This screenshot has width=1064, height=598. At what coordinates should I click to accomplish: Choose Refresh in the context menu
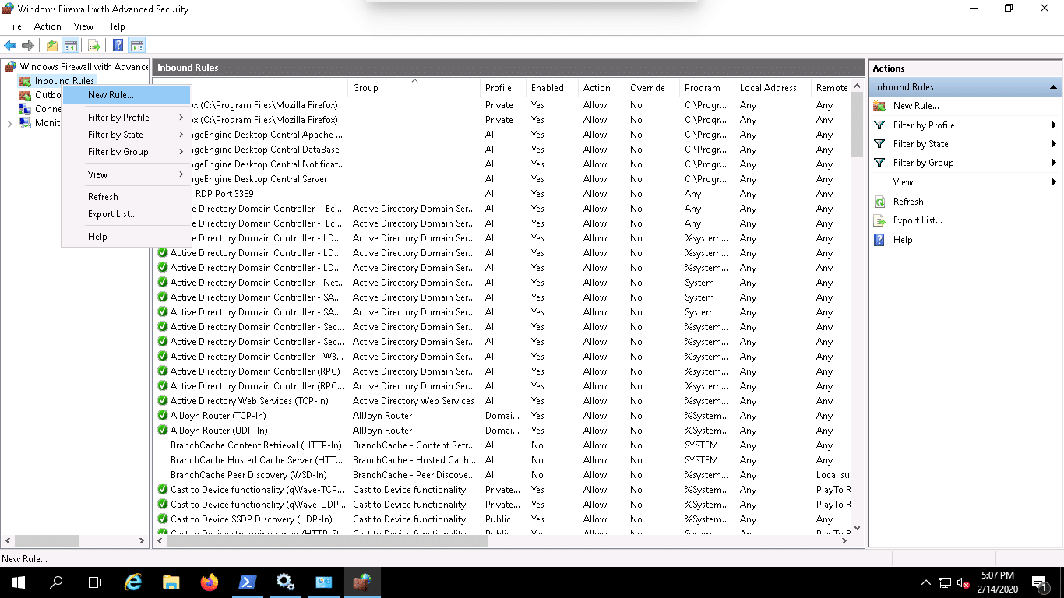click(x=126, y=197)
